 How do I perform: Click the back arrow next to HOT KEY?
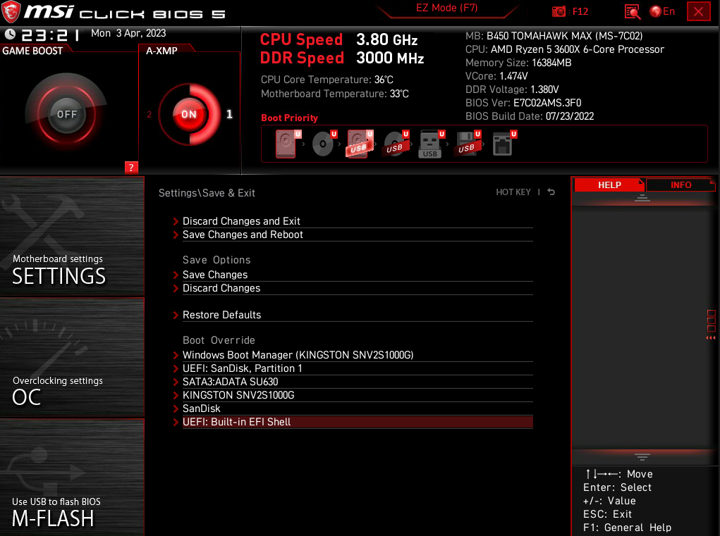pyautogui.click(x=551, y=192)
